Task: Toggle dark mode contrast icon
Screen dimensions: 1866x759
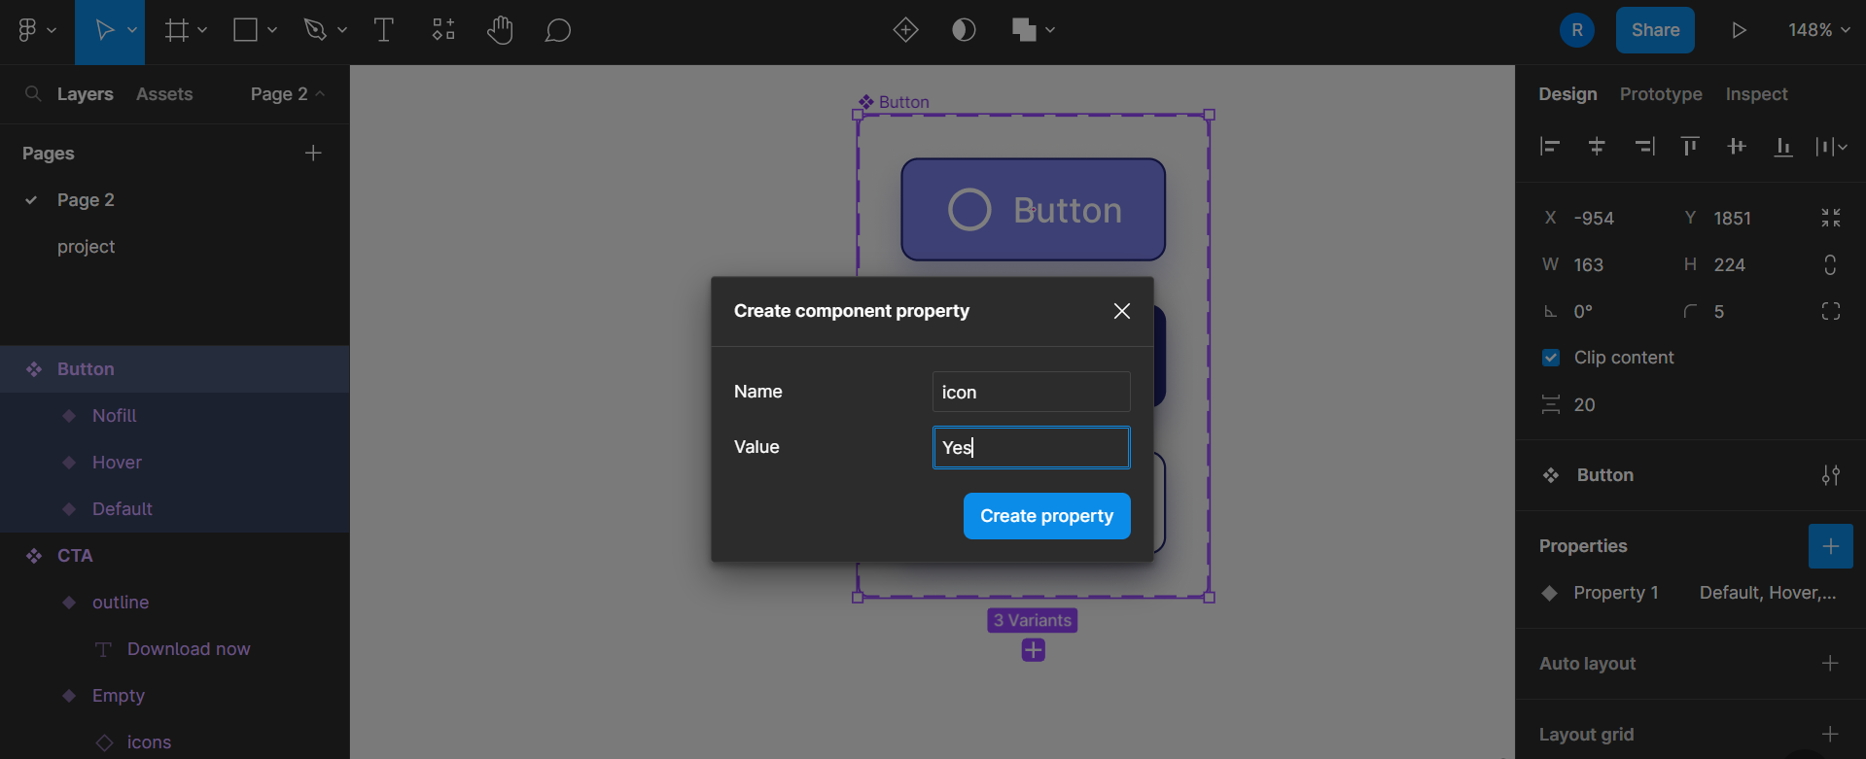Action: pyautogui.click(x=964, y=30)
